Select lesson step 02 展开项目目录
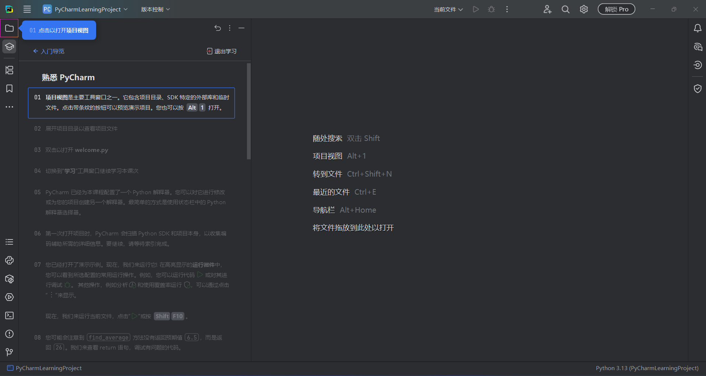Image resolution: width=706 pixels, height=376 pixels. (x=81, y=128)
